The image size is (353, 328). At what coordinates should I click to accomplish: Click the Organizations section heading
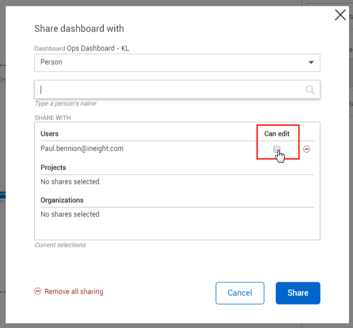pyautogui.click(x=62, y=200)
